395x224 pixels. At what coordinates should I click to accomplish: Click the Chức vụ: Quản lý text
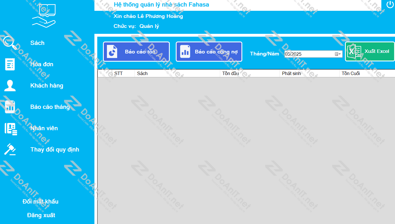coord(136,26)
